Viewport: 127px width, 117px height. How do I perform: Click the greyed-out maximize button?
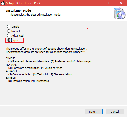coord(110,3)
